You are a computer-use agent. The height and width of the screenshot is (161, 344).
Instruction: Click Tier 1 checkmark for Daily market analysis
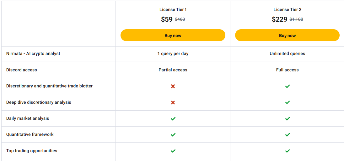(x=173, y=119)
